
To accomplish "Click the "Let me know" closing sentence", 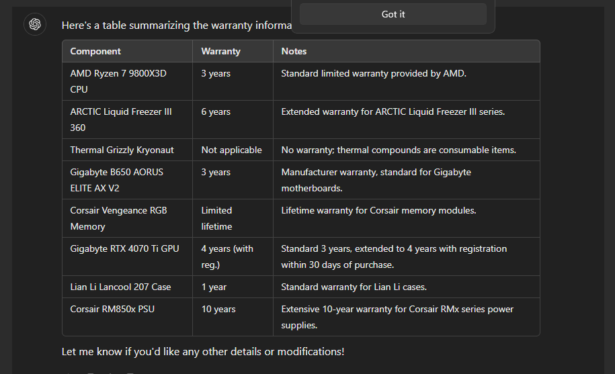I will [203, 352].
